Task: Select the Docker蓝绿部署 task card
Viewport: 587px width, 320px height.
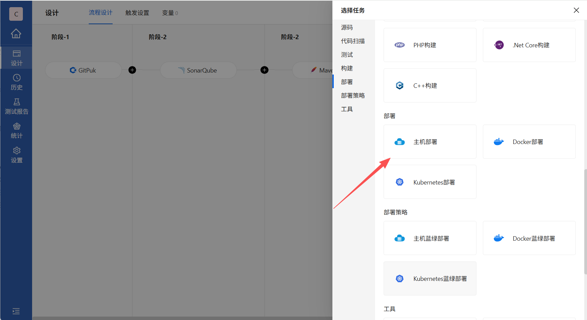Action: [x=529, y=238]
